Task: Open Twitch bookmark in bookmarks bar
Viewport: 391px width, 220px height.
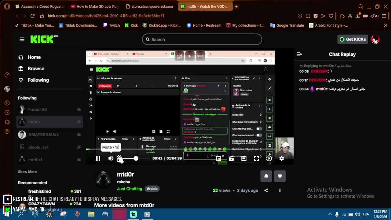Action: coord(111,25)
